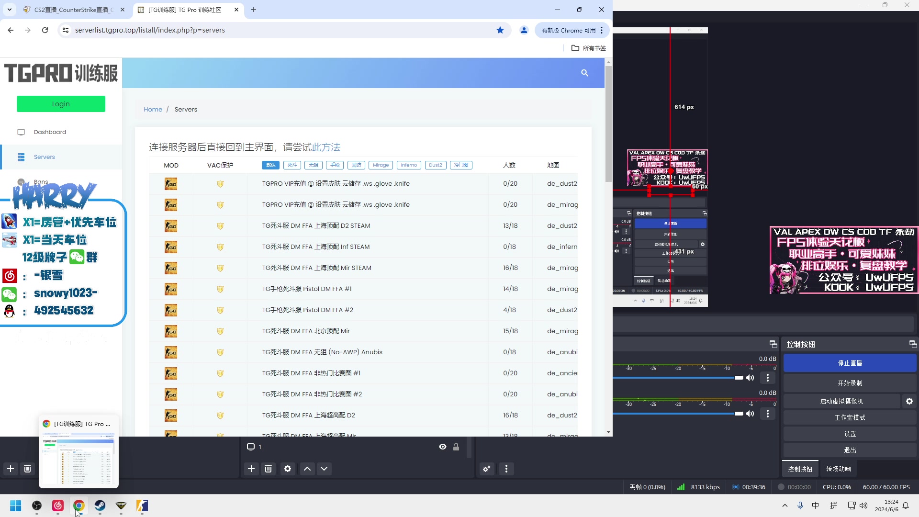The image size is (919, 517).
Task: Filter servers by Dust2
Action: pos(436,165)
